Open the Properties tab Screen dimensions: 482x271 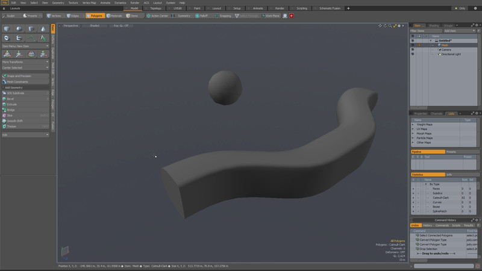coord(420,114)
